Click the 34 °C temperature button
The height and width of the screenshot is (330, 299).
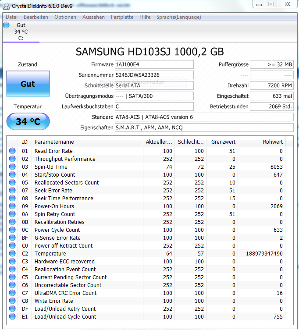point(28,121)
